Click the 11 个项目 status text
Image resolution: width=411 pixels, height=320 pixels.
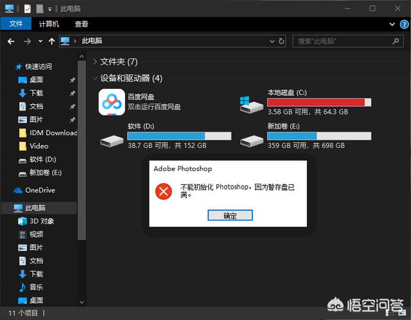point(23,313)
